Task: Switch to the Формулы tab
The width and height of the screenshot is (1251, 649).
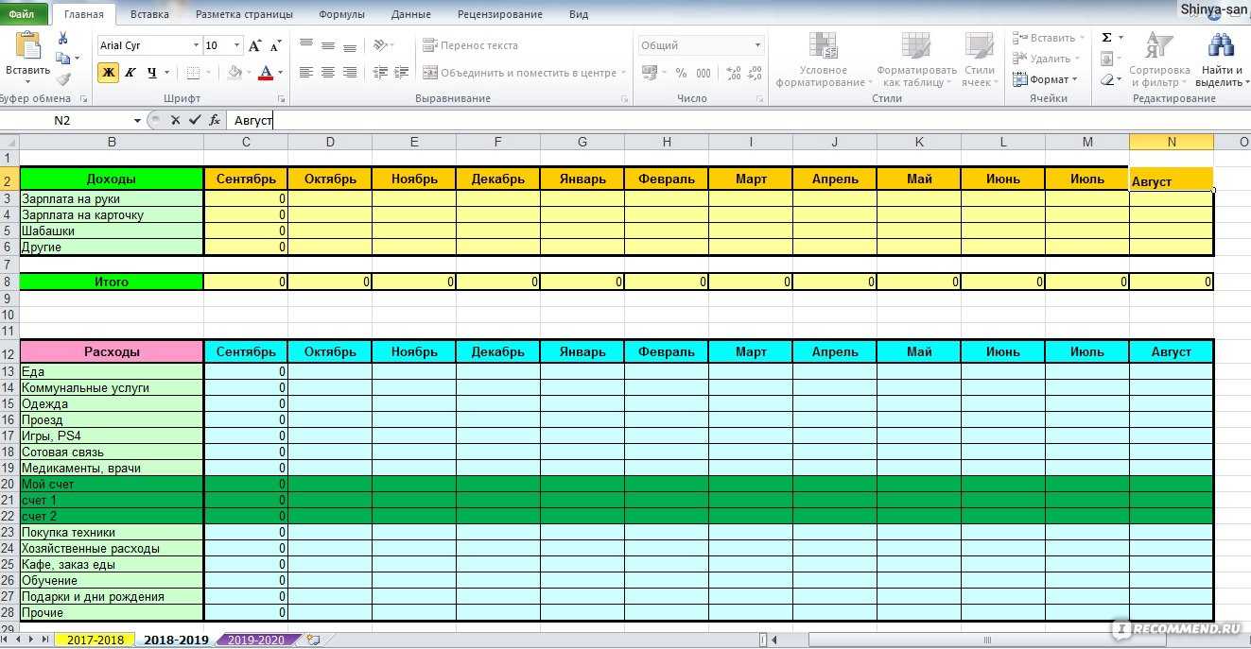Action: tap(341, 14)
